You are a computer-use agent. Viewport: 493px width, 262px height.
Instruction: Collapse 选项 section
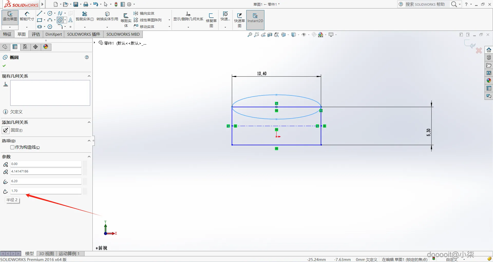pyautogui.click(x=89, y=141)
